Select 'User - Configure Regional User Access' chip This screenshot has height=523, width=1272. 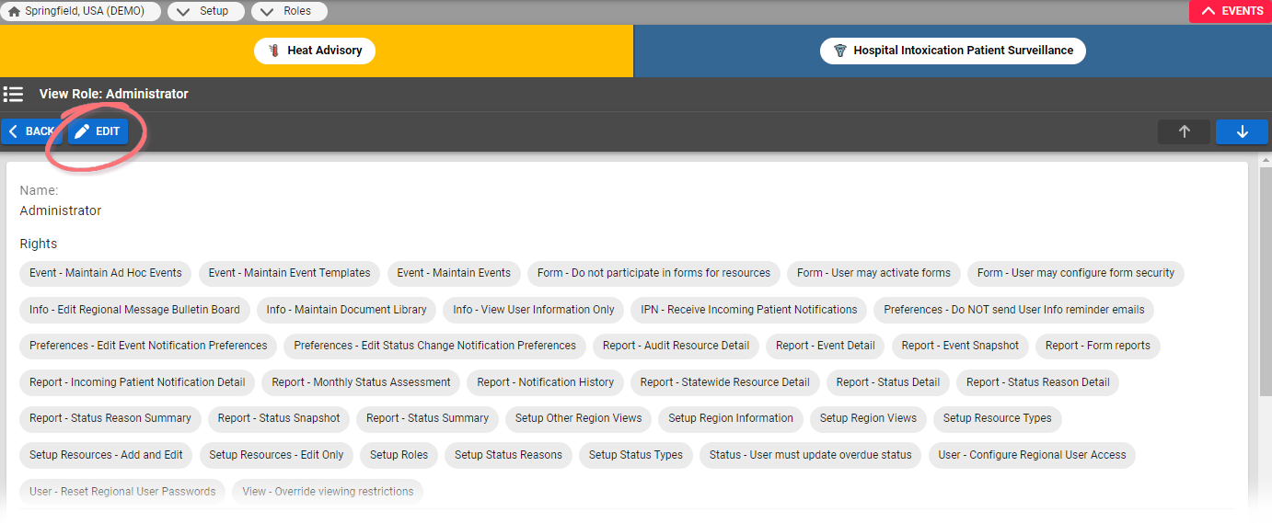point(1033,455)
